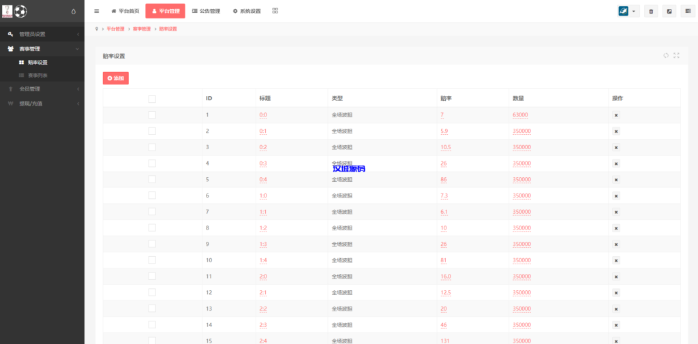The height and width of the screenshot is (344, 698).
Task: Edit the title 1:4 in row 10
Action: click(x=263, y=260)
